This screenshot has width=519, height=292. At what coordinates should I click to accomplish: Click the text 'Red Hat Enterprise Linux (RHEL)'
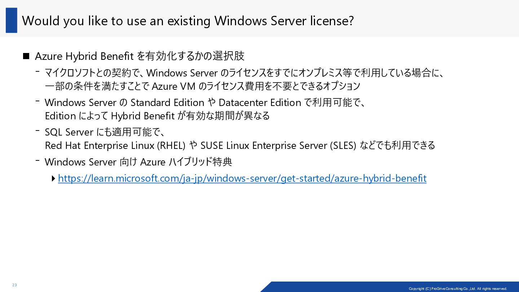click(115, 146)
